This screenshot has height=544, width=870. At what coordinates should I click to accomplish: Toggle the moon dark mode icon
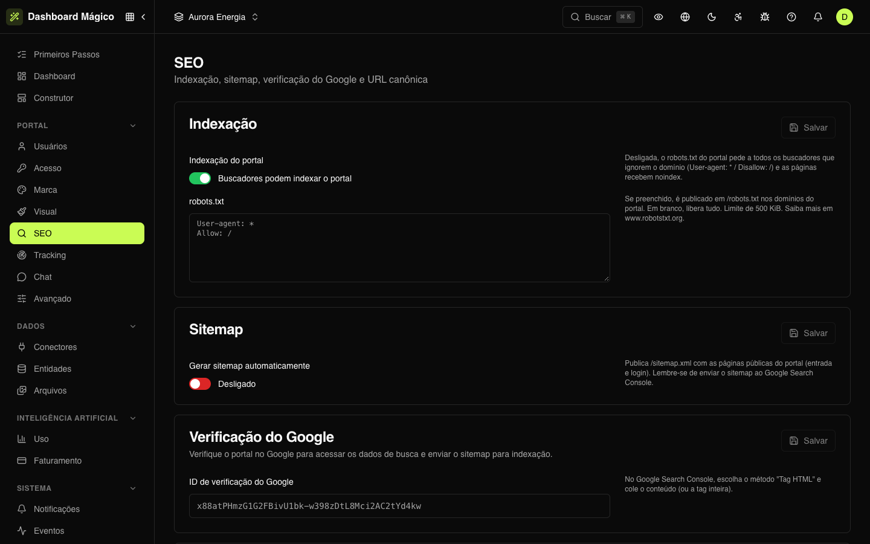click(x=712, y=17)
